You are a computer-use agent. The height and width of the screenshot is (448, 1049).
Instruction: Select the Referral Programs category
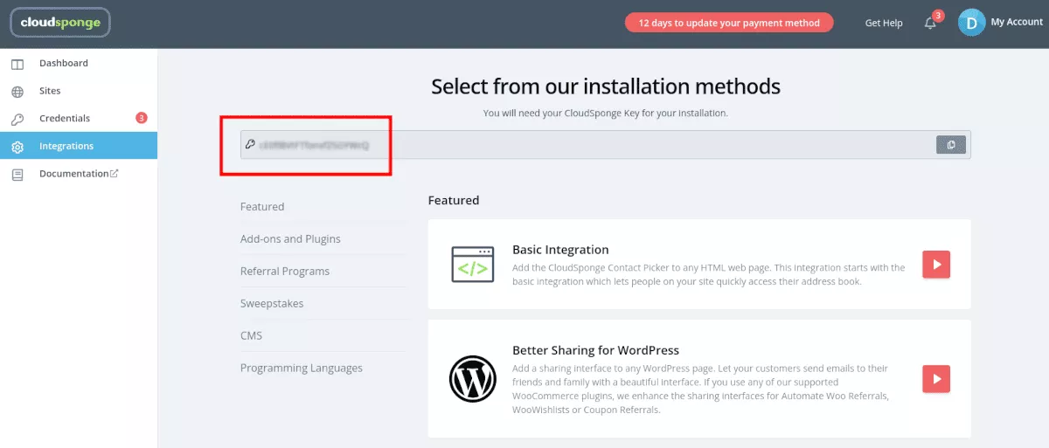click(285, 272)
